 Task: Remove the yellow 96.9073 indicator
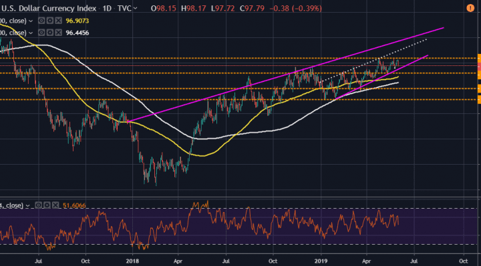(x=59, y=21)
